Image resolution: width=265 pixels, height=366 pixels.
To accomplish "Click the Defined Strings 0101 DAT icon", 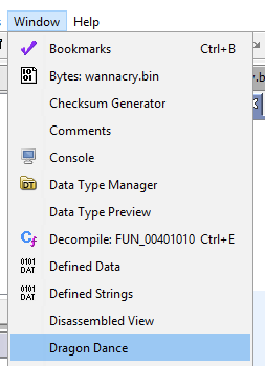I will (x=28, y=293).
